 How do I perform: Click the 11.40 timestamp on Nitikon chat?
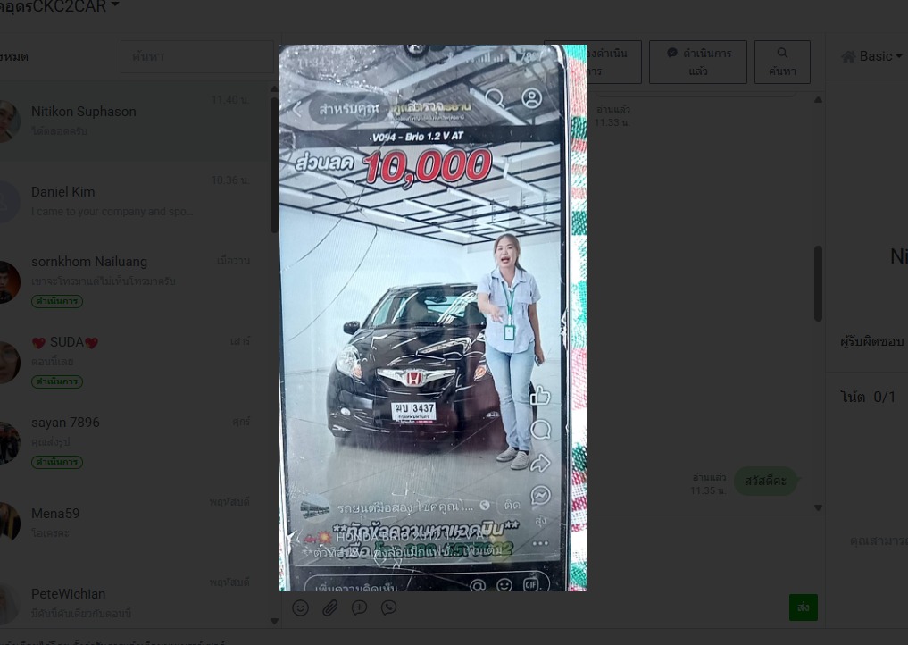(x=229, y=100)
